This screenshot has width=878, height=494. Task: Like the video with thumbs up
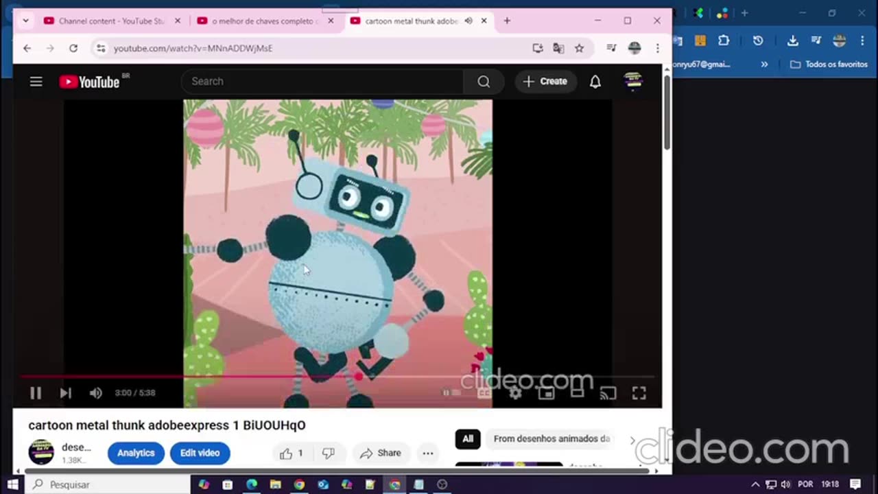click(x=291, y=453)
